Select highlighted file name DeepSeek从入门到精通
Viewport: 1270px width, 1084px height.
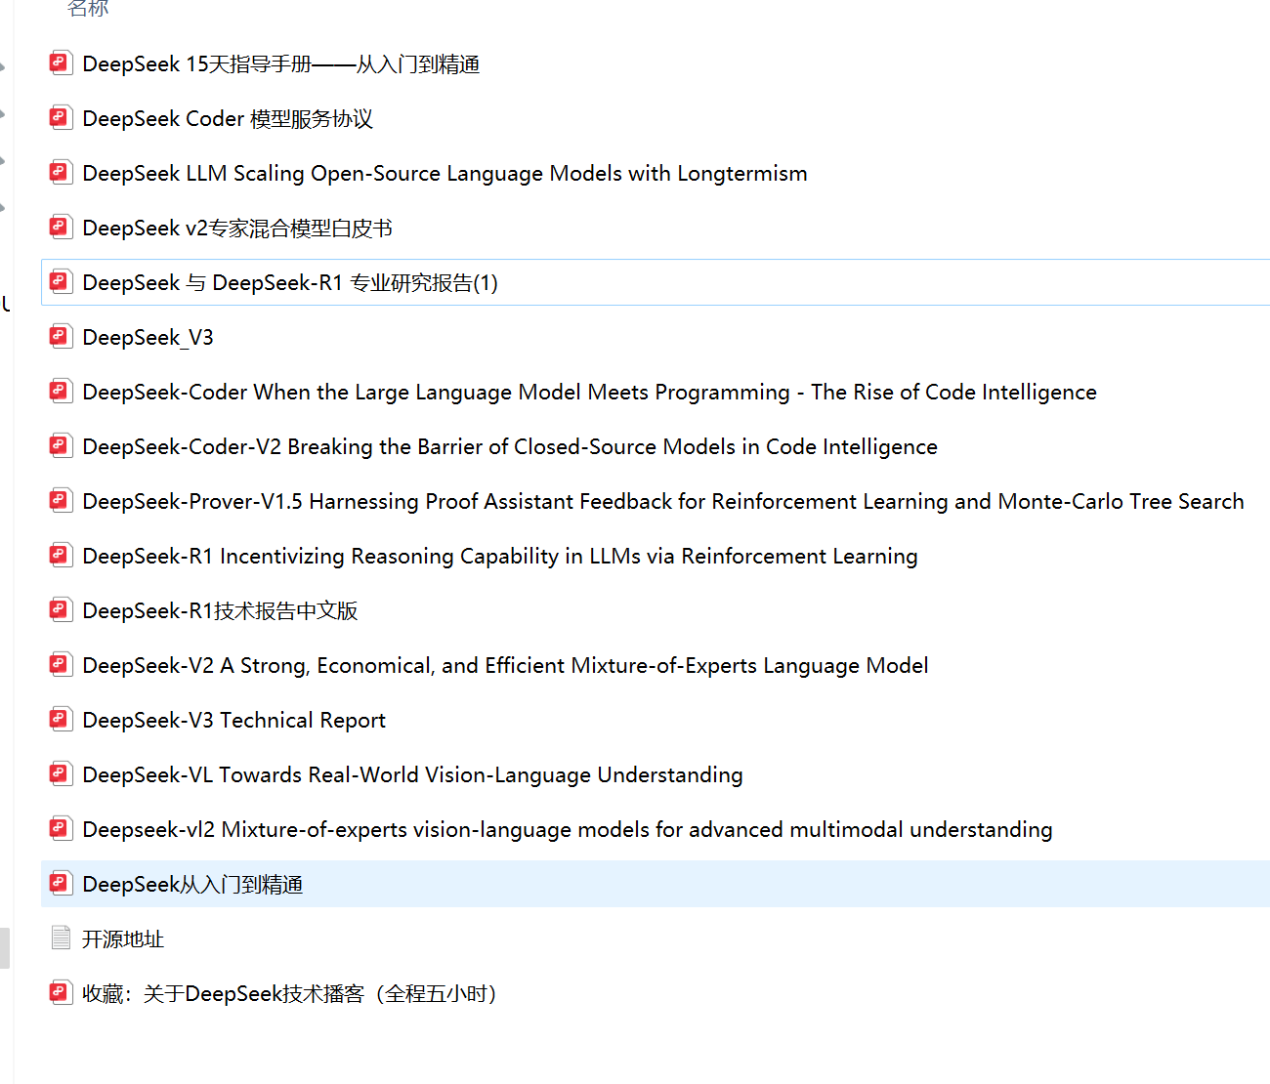[x=192, y=885]
